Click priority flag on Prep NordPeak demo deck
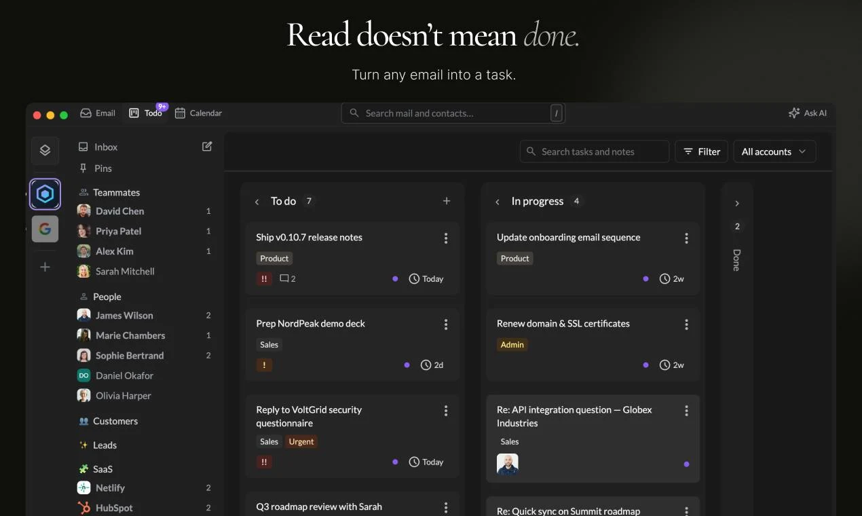Image resolution: width=862 pixels, height=516 pixels. pyautogui.click(x=264, y=365)
